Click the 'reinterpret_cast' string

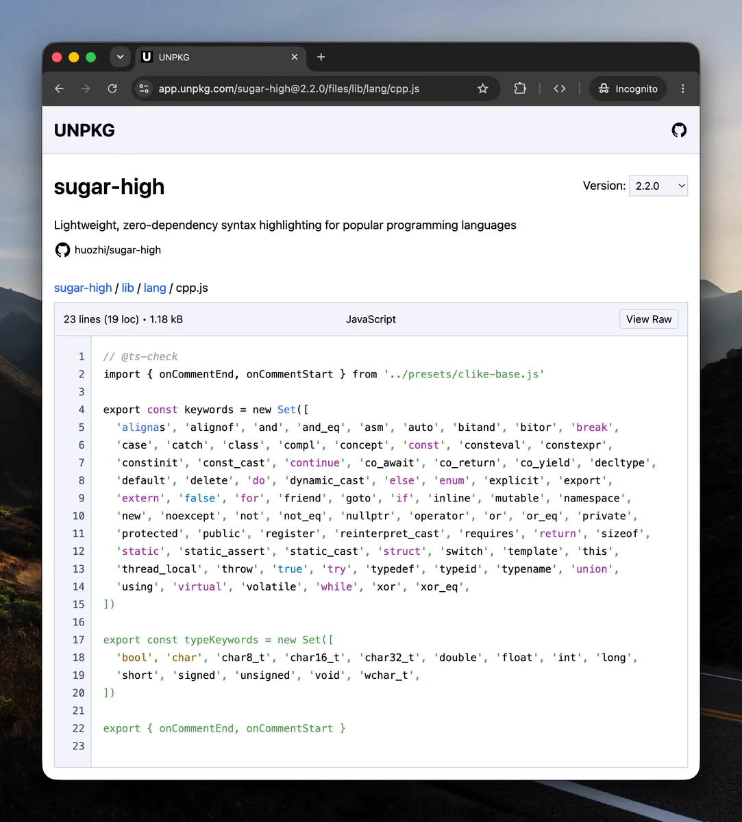click(x=389, y=534)
